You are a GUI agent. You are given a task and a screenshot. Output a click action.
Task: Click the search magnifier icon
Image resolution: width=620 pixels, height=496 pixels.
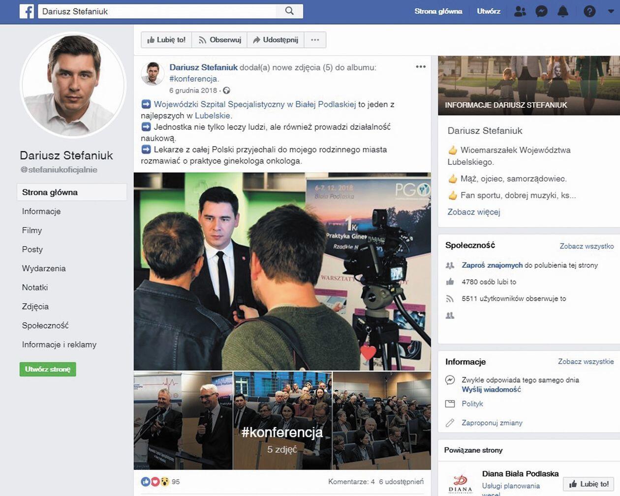pyautogui.click(x=289, y=11)
